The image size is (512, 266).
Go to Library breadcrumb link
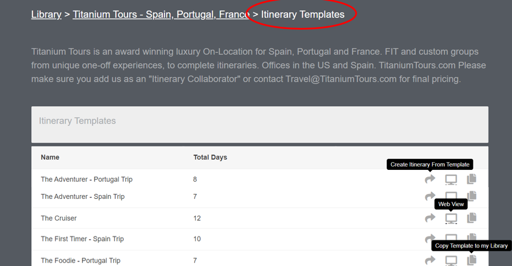46,15
